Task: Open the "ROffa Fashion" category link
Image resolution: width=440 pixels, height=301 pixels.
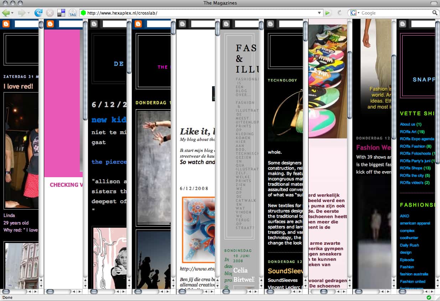Action: [x=413, y=146]
